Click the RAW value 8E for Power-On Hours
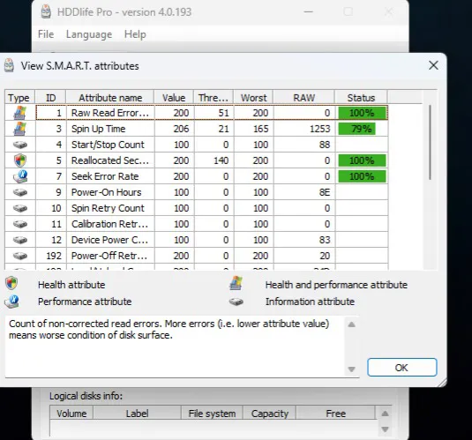This screenshot has width=472, height=440. [325, 192]
